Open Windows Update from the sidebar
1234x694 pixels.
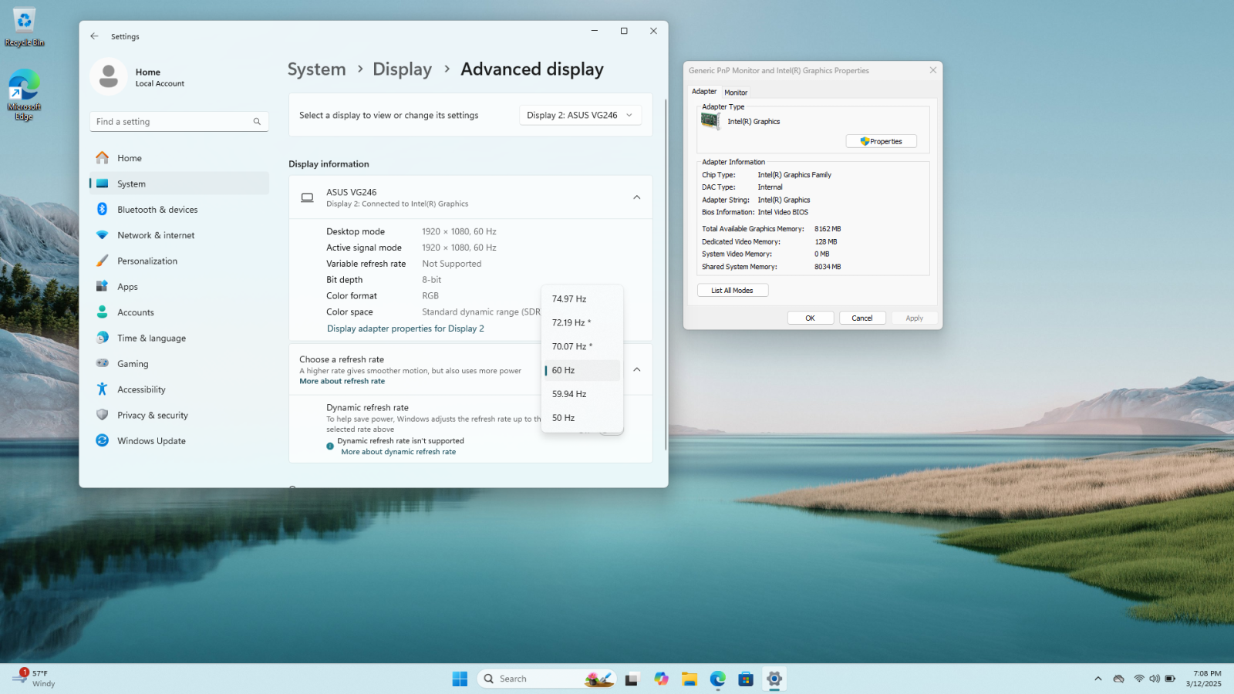[151, 441]
